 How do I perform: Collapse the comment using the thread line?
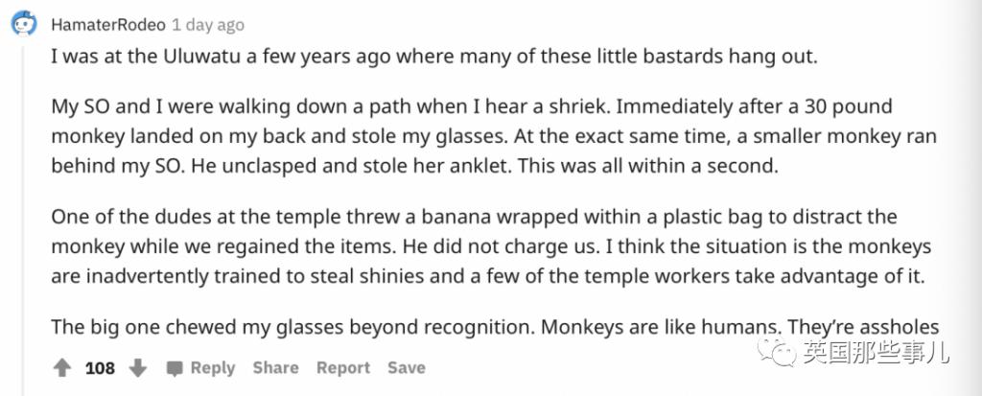[24, 192]
